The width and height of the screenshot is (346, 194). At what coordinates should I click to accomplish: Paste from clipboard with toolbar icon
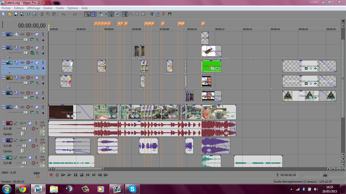coord(54,14)
